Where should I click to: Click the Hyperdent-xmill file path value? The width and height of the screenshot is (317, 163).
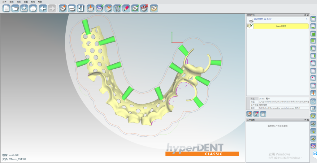point(284,102)
